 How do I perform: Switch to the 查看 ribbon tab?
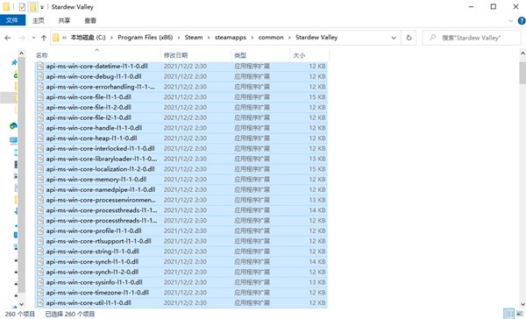[x=90, y=20]
